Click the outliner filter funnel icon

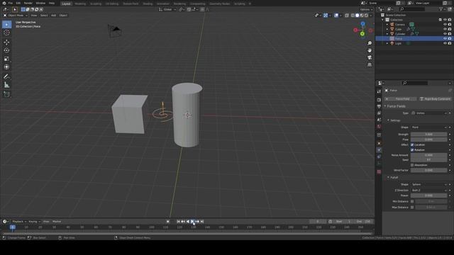click(441, 9)
